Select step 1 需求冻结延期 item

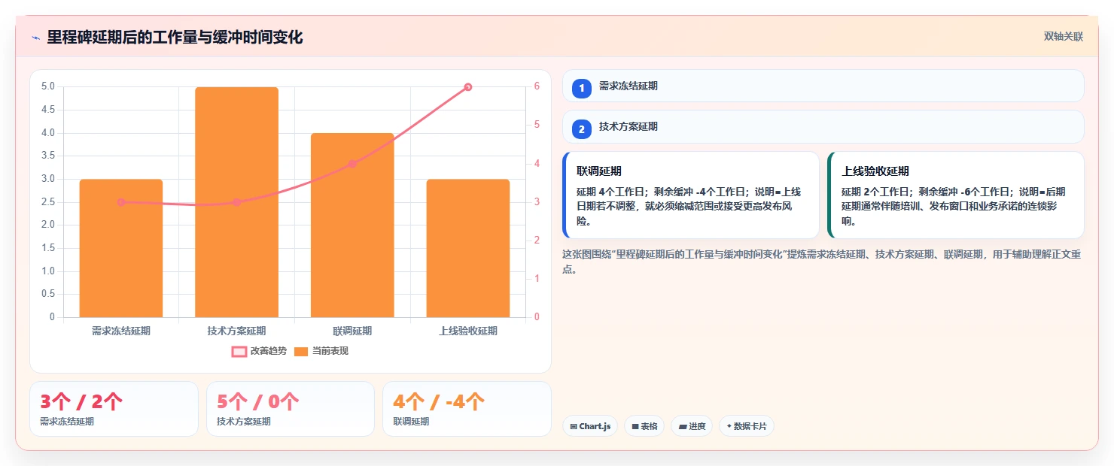point(823,86)
